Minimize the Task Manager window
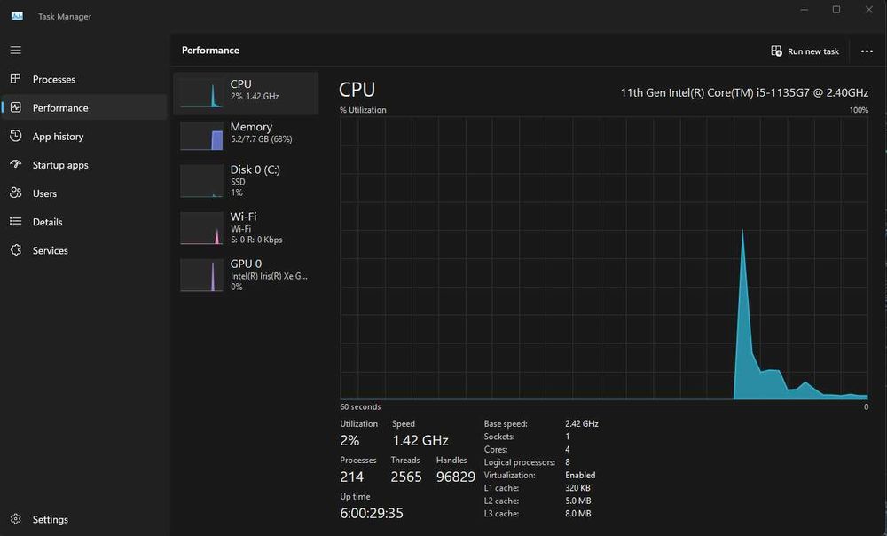This screenshot has height=536, width=887. click(804, 10)
